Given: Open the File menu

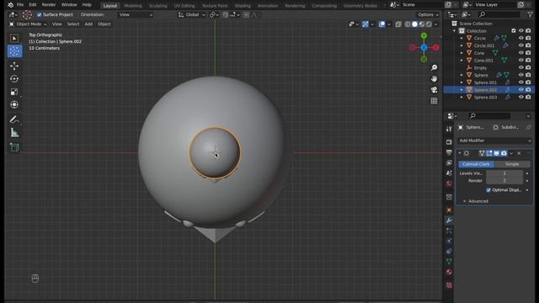Looking at the screenshot, I should [x=20, y=5].
